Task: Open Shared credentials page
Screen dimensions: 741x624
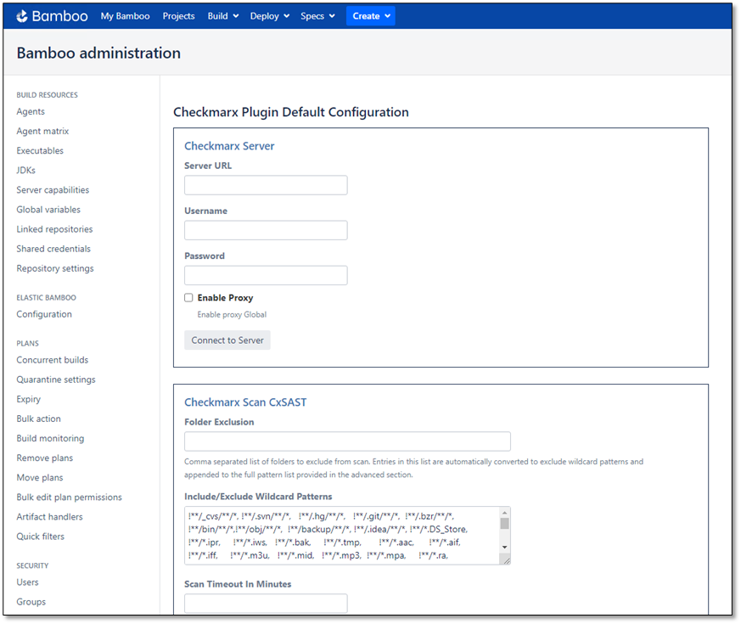Action: tap(53, 249)
